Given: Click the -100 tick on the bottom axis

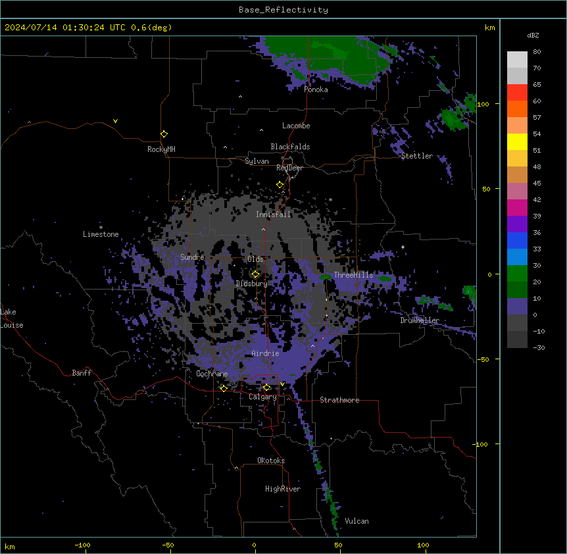Looking at the screenshot, I should pos(82,545).
